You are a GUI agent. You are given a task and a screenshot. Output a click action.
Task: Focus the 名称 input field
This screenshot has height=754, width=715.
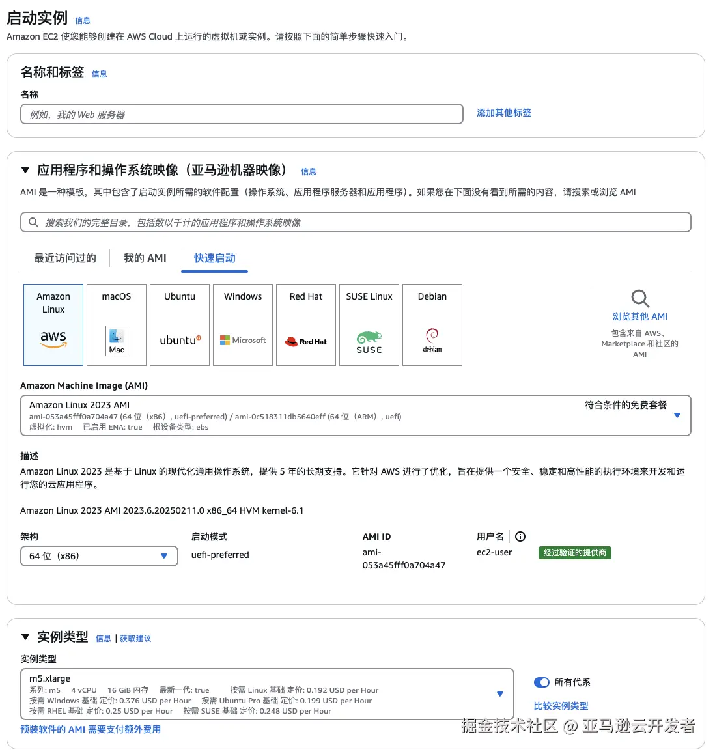[x=242, y=114]
